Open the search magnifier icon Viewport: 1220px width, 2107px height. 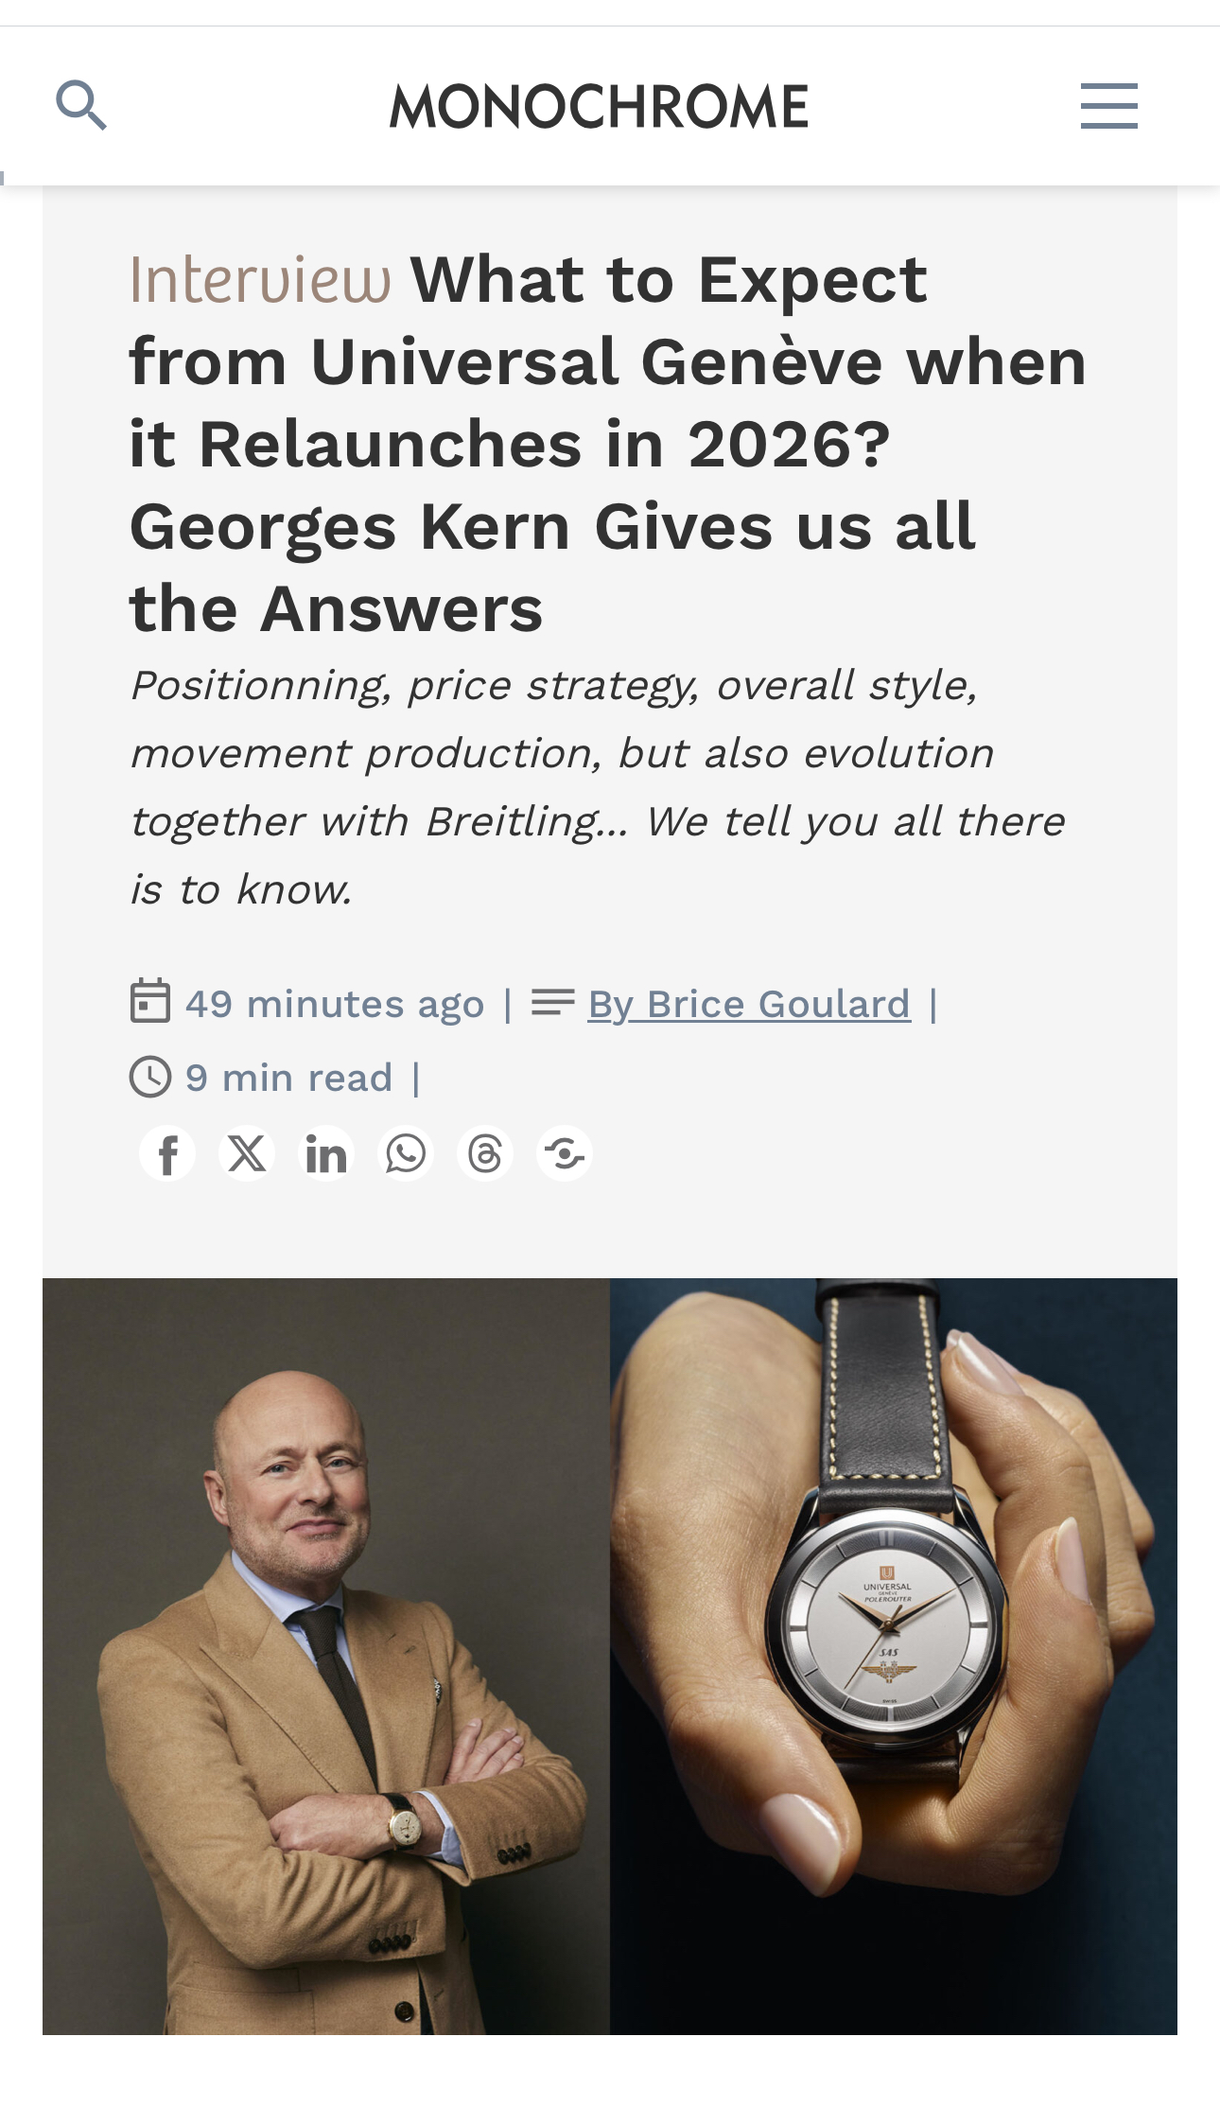[x=81, y=105]
